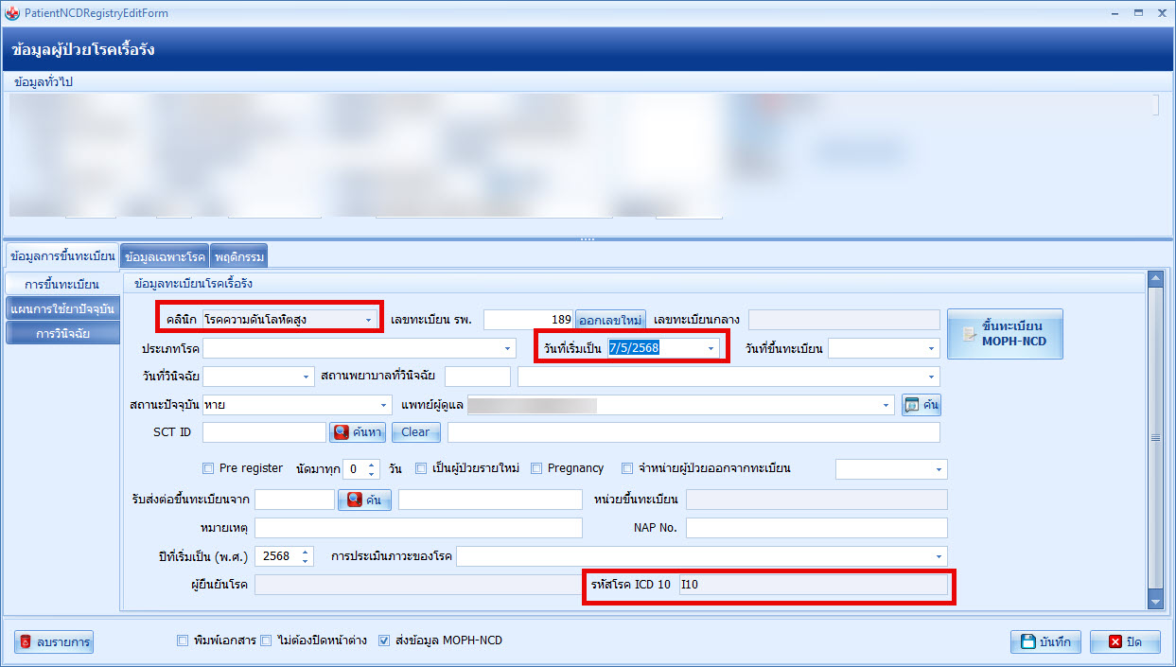Enable the ไม่ต้องปิดหน้าต่าง checkbox
Screen dimensions: 1176x667
(266, 641)
